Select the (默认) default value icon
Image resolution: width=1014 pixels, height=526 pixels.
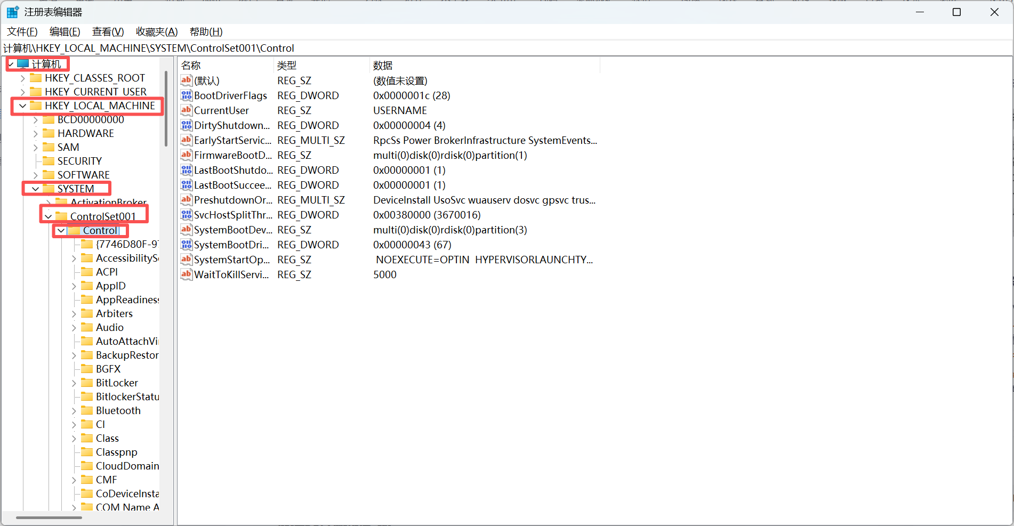coord(186,80)
